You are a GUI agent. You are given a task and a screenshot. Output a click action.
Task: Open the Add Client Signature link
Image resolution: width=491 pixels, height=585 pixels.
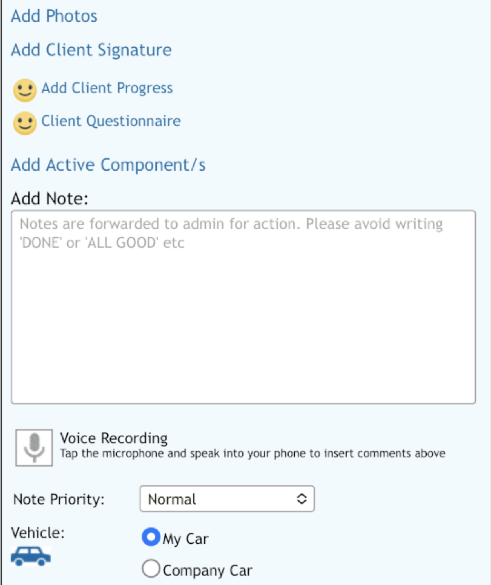tap(91, 50)
